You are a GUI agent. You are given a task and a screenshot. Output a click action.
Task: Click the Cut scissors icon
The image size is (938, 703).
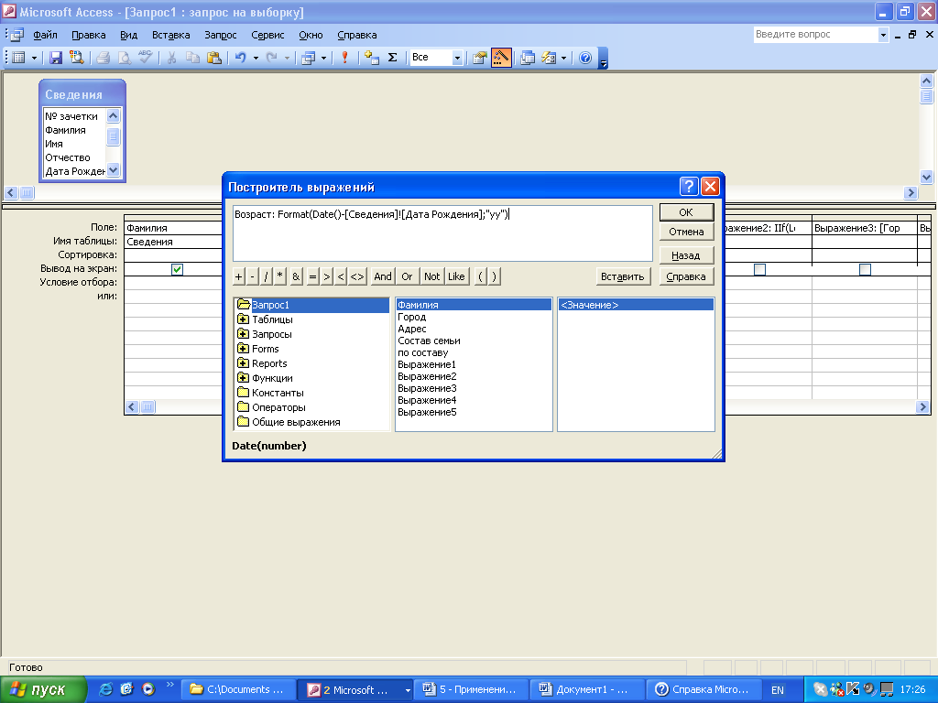(x=171, y=58)
